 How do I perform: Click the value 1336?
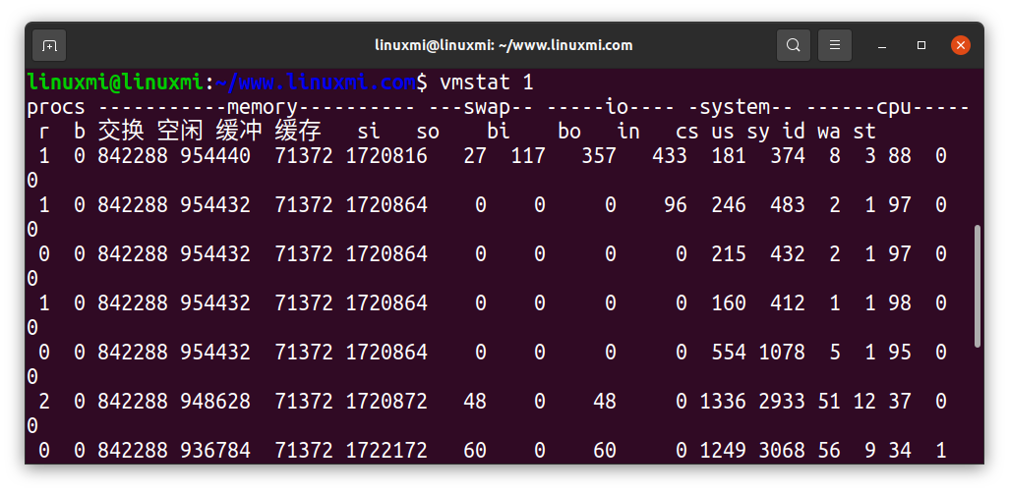point(723,402)
